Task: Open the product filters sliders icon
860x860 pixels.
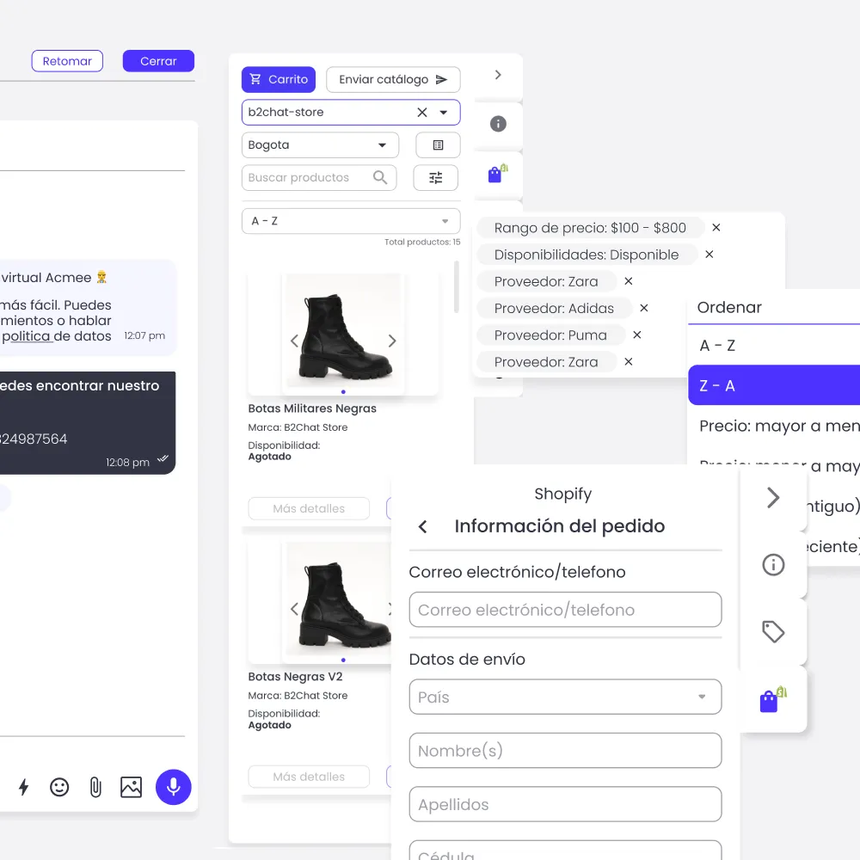Action: pyautogui.click(x=436, y=177)
